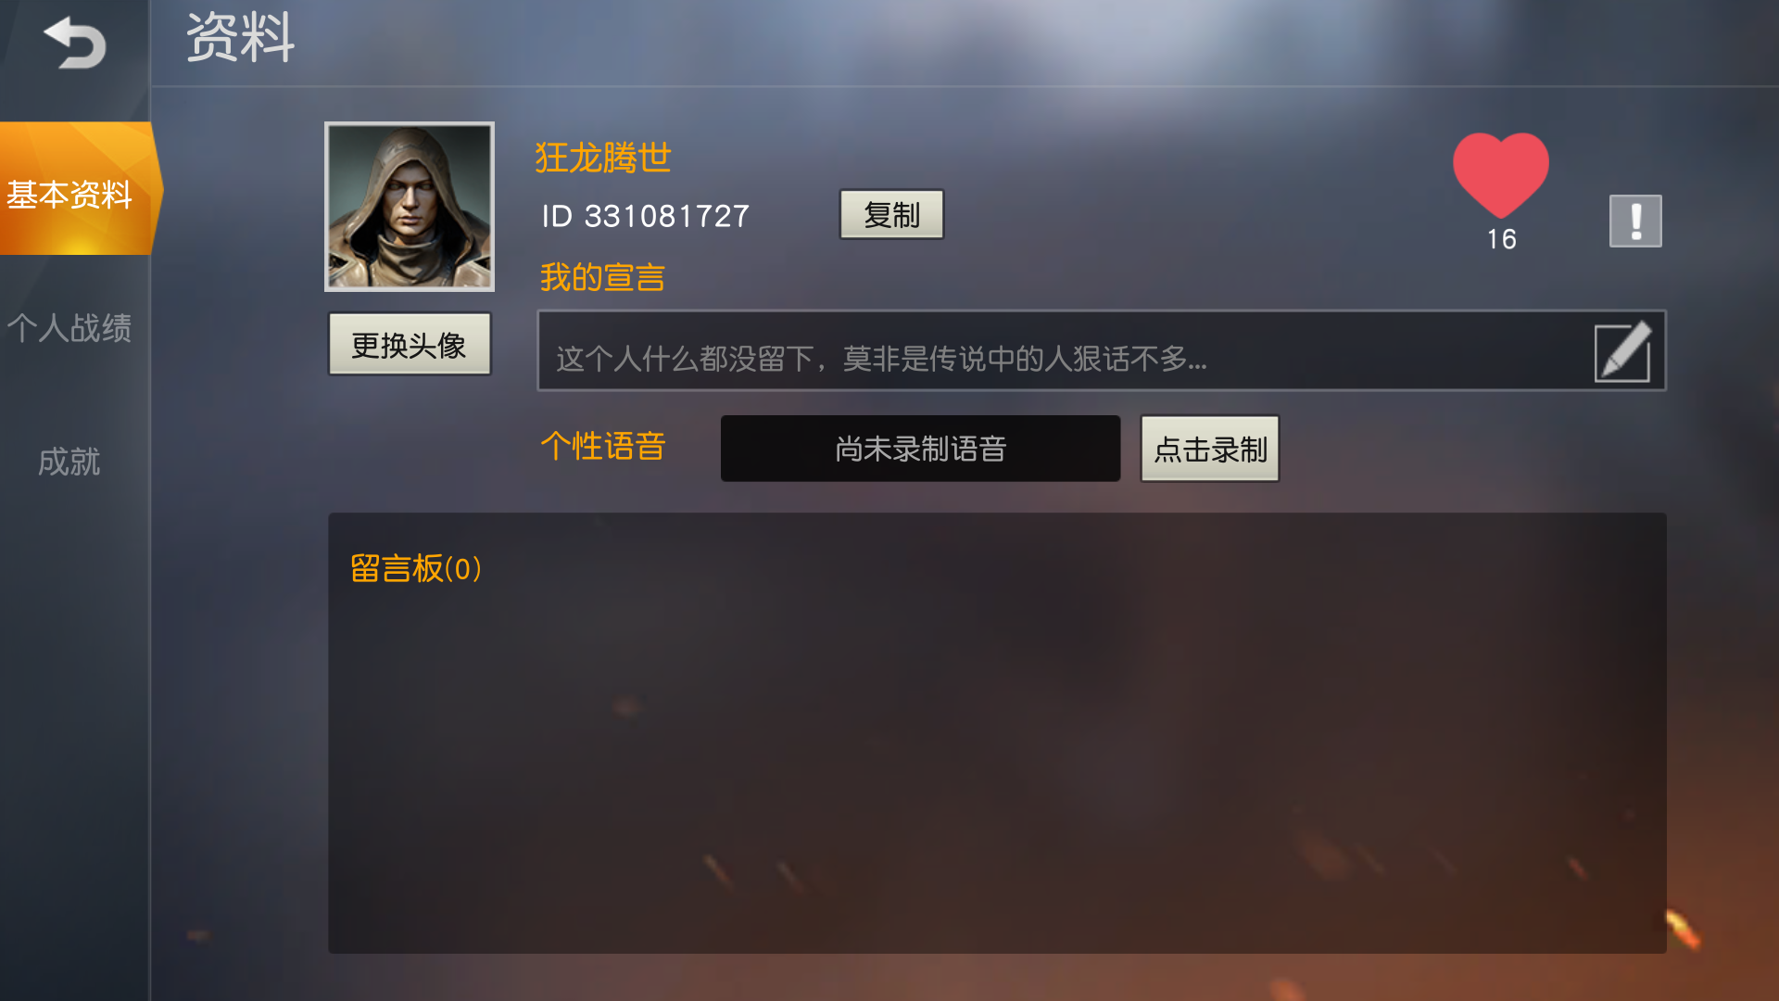Edit declaration with the pencil icon
The width and height of the screenshot is (1779, 1001).
click(x=1621, y=351)
